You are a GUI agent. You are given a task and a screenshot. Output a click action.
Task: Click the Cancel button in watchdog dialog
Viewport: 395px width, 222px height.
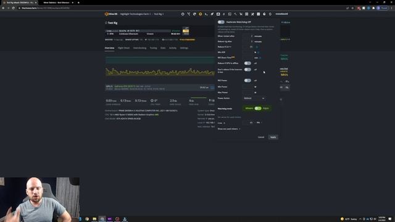point(261,137)
